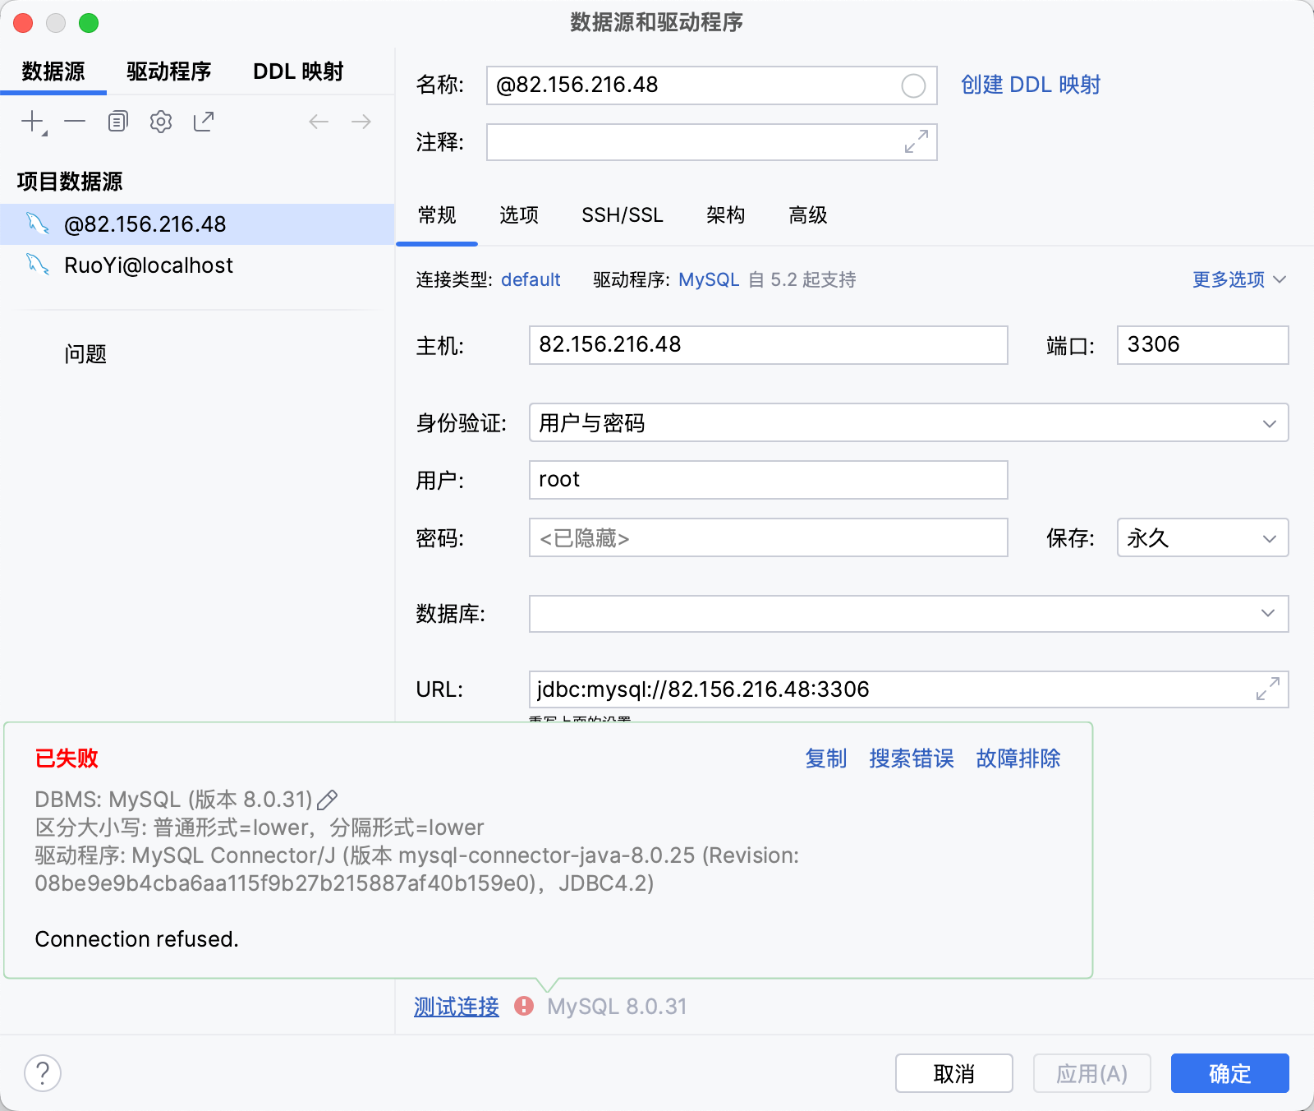Open the 高级 tab
Viewport: 1314px width, 1111px height.
point(808,215)
